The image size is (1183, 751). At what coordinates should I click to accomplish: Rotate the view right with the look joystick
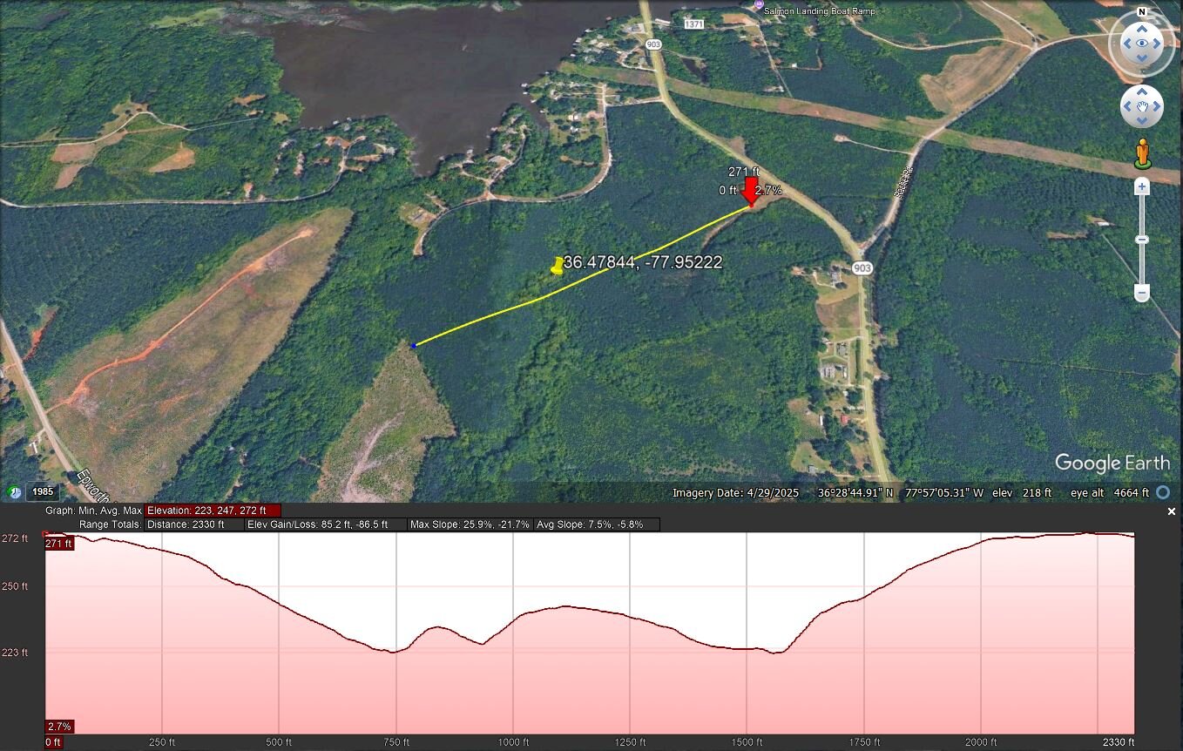click(1158, 44)
